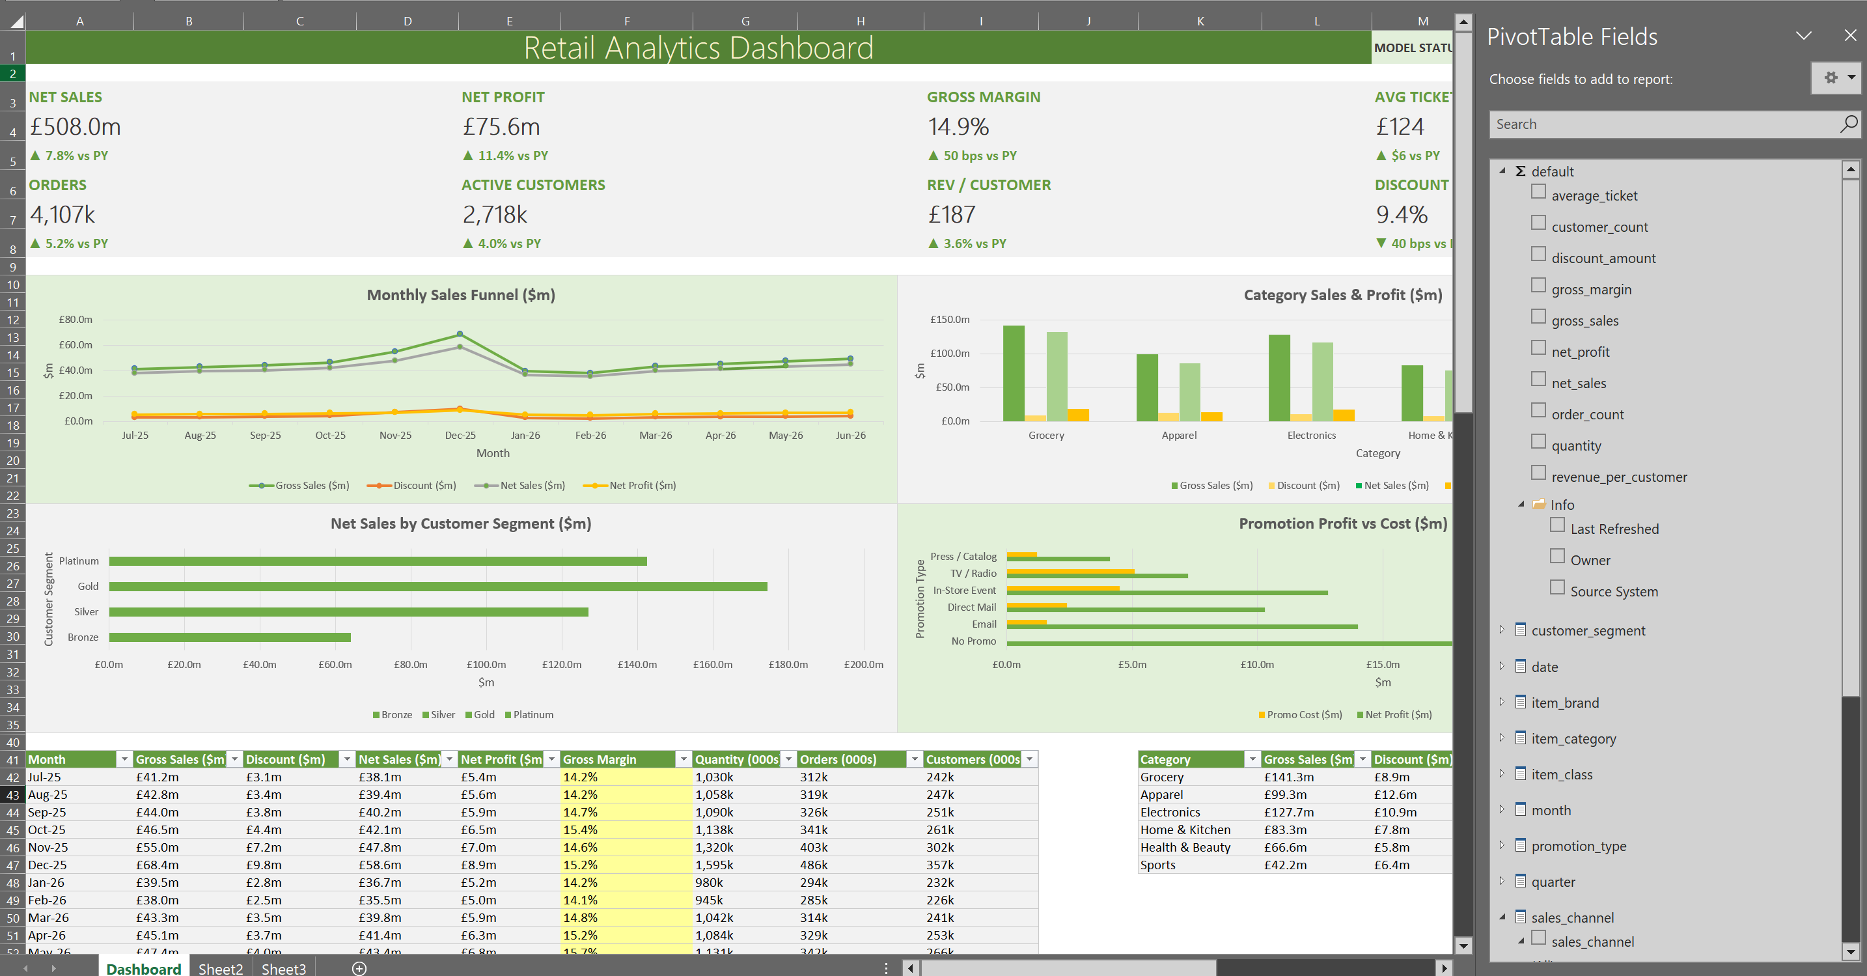The height and width of the screenshot is (976, 1867).
Task: Click the horizontal scrollbar left arrow
Action: tap(910, 968)
